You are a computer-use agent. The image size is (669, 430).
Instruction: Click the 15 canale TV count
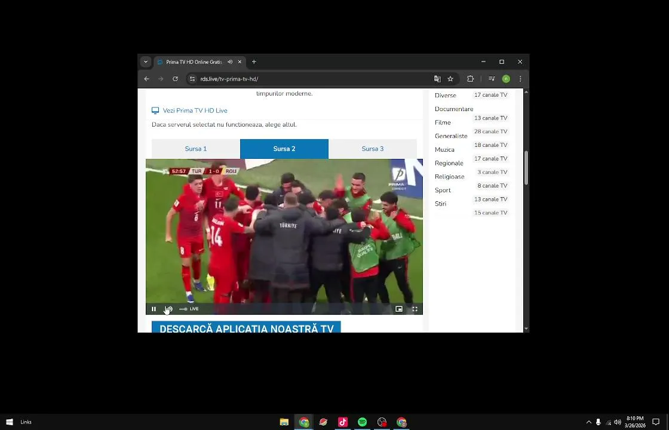[x=490, y=213]
